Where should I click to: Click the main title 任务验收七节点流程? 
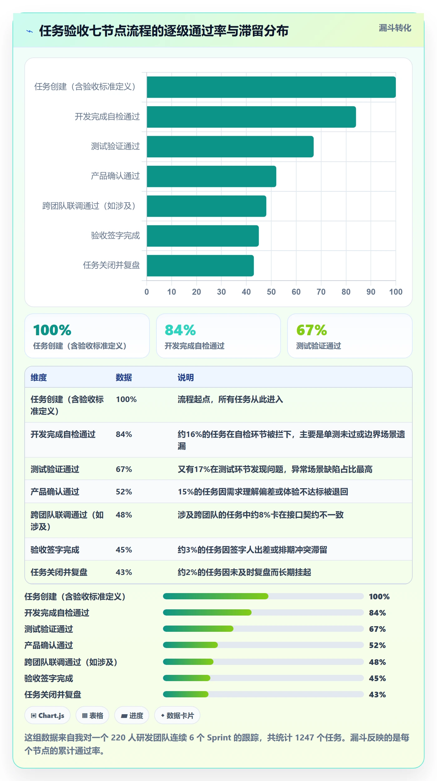coord(164,31)
